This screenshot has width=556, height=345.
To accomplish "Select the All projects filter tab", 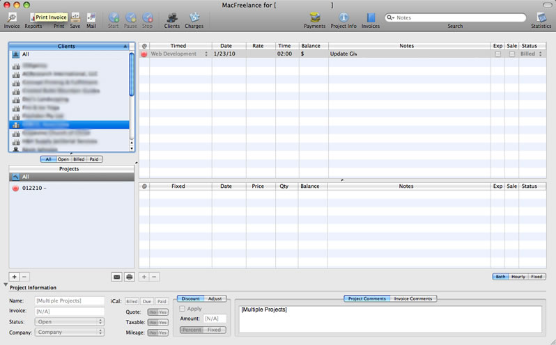I will tap(48, 159).
